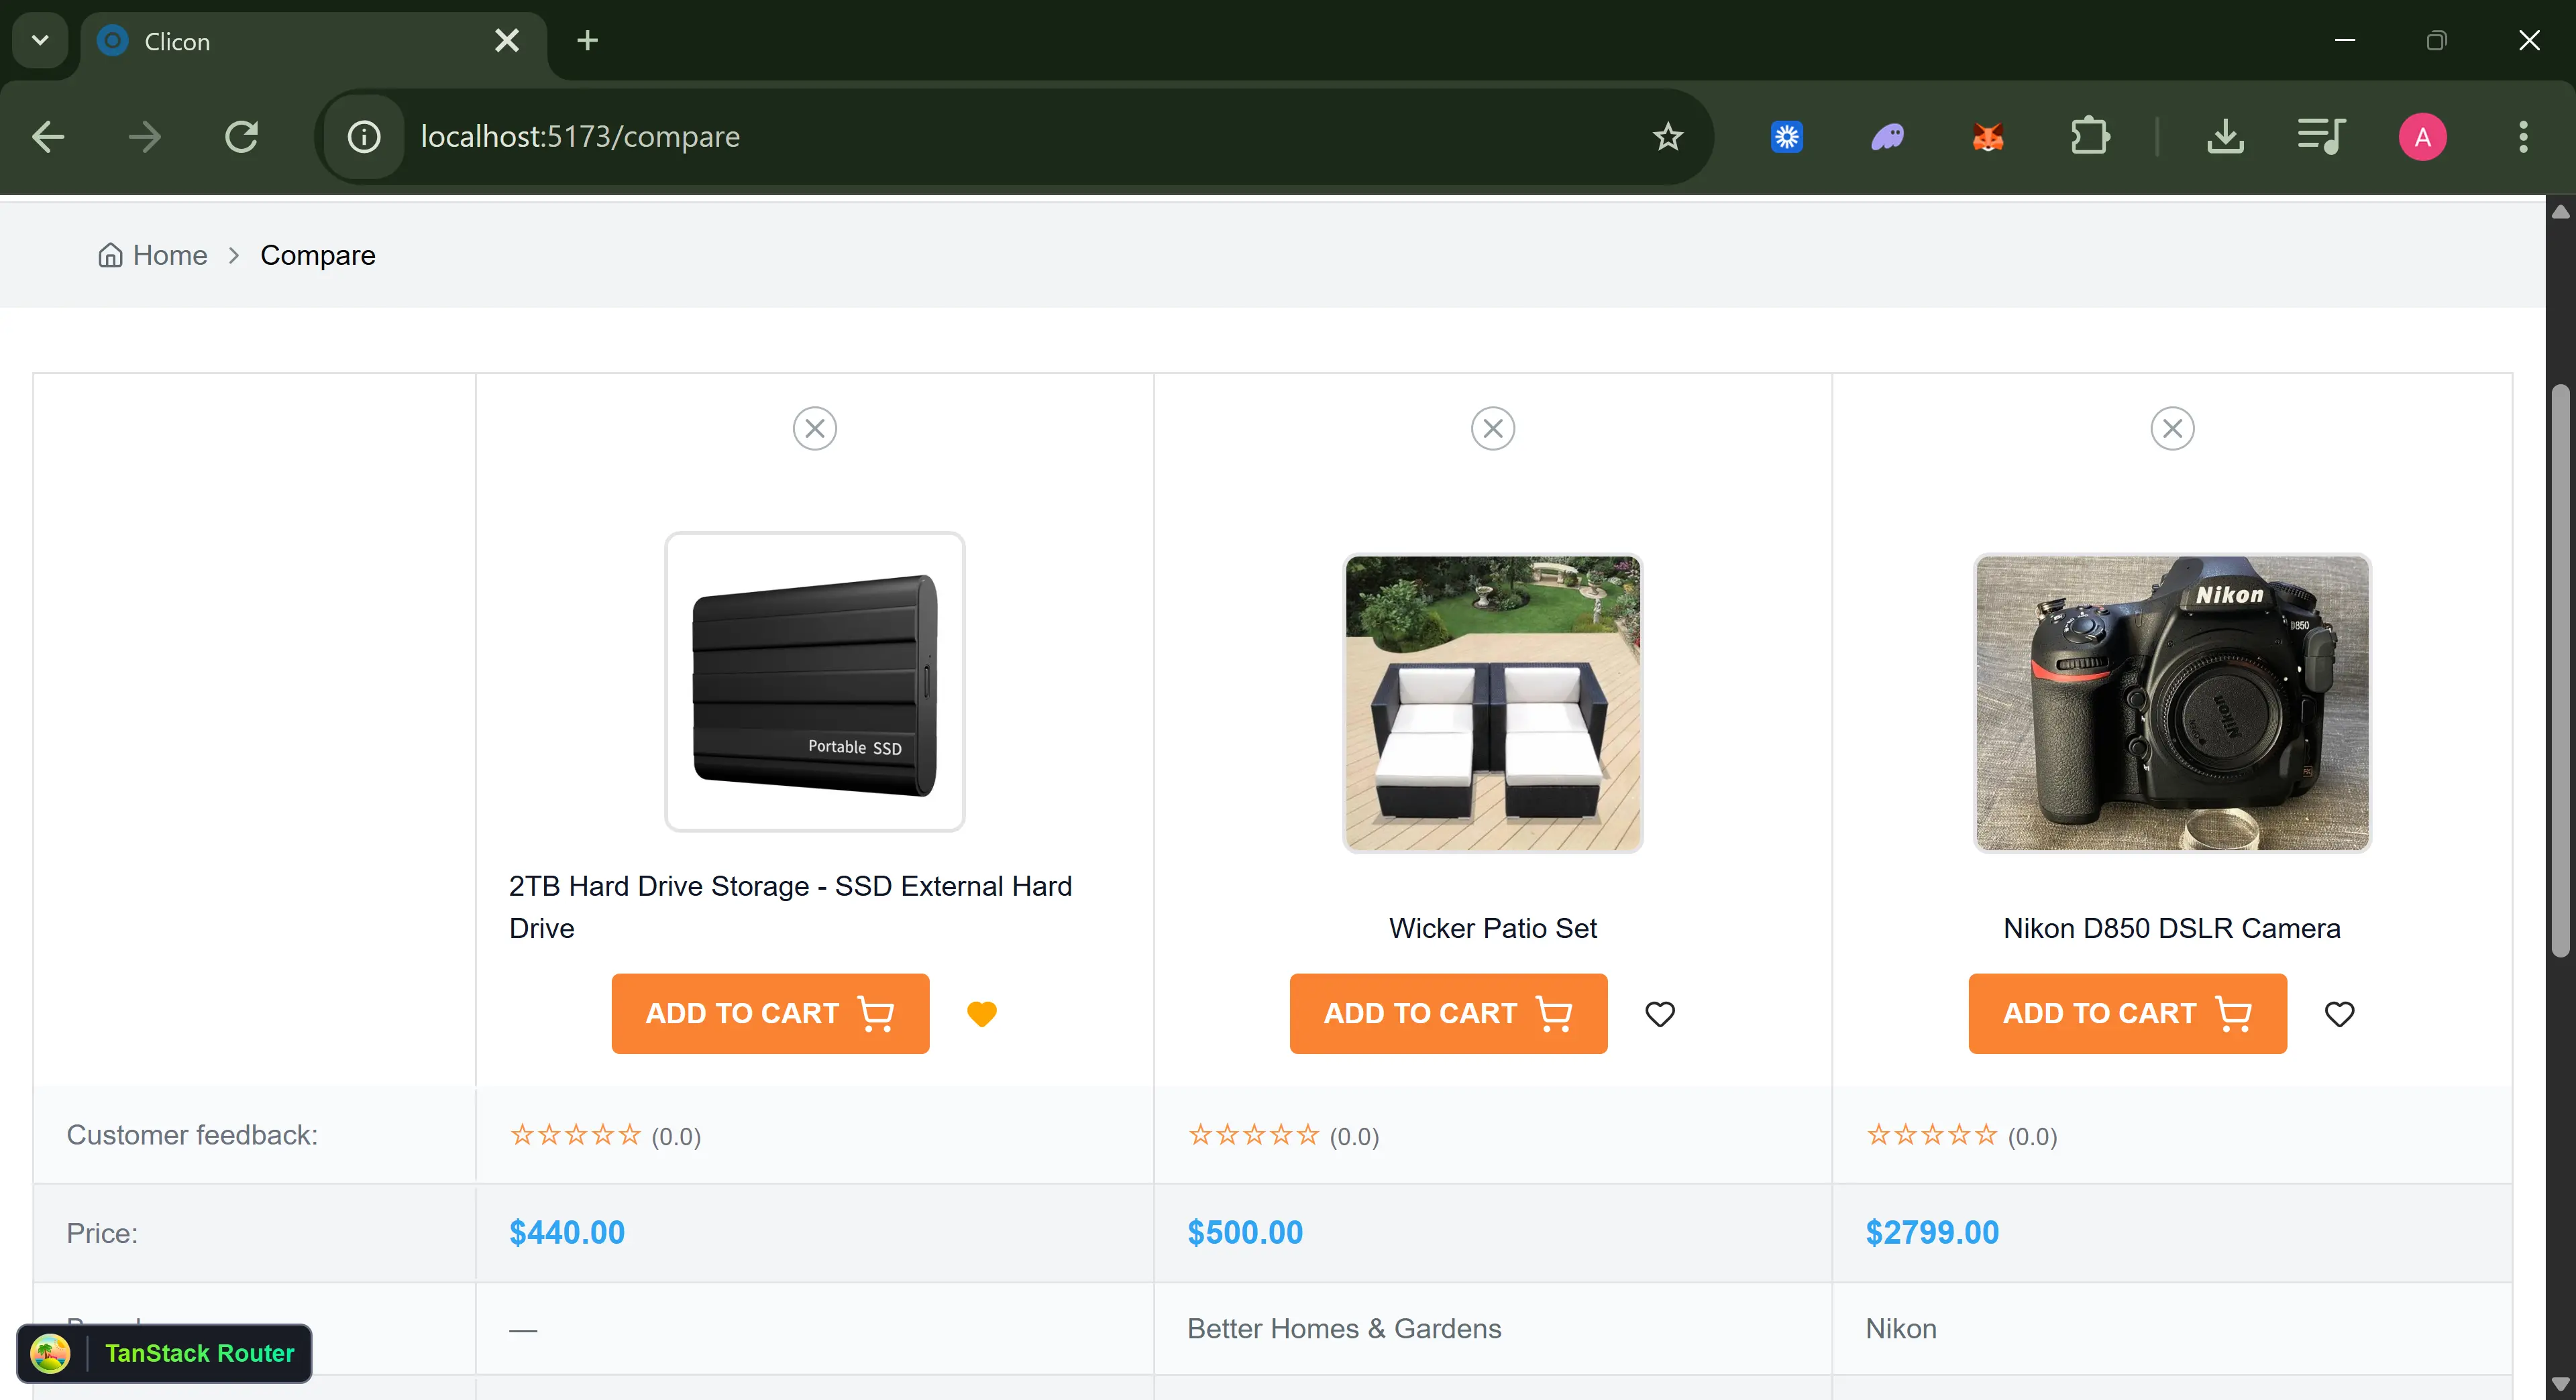Viewport: 2576px width, 1400px height.
Task: Open the TanStack Router devtools panel
Action: tap(164, 1353)
